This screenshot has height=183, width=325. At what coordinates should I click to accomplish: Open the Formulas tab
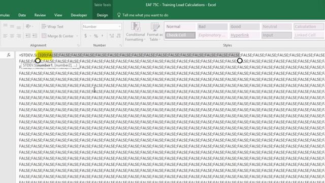[x=5, y=15]
